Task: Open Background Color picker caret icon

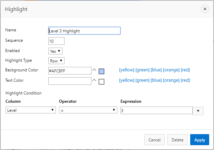Action: click(94, 70)
